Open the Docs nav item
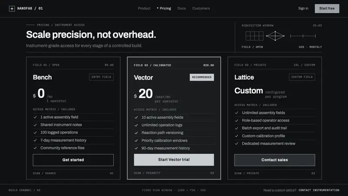Screen dimensions: 348x196 [181, 8]
